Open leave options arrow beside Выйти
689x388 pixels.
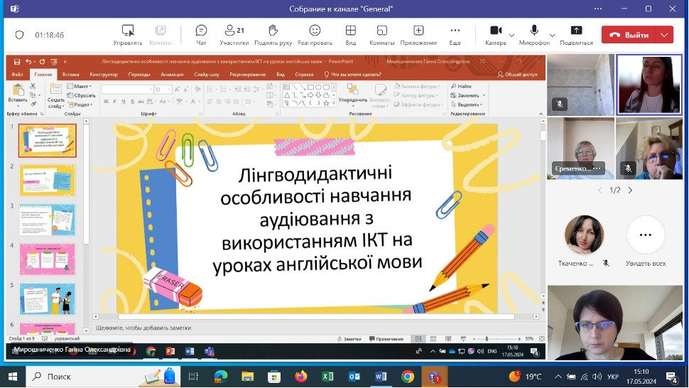(x=665, y=35)
